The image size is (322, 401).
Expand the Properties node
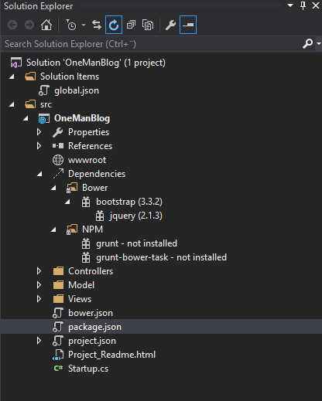(x=39, y=132)
